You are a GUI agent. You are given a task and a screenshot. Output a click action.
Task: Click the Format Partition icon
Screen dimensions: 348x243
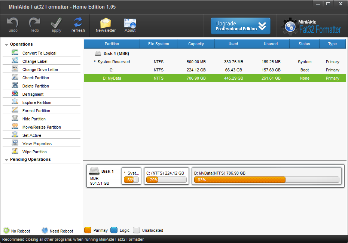coord(15,110)
